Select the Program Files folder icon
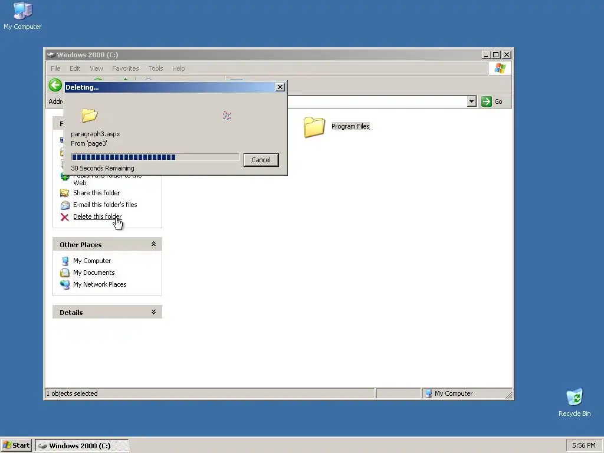The width and height of the screenshot is (604, 453). click(x=314, y=127)
